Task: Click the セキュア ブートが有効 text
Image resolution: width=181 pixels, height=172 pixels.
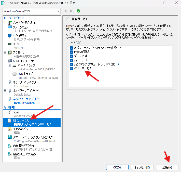Action: 27,39
